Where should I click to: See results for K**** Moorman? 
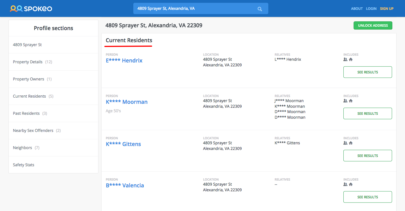click(368, 113)
